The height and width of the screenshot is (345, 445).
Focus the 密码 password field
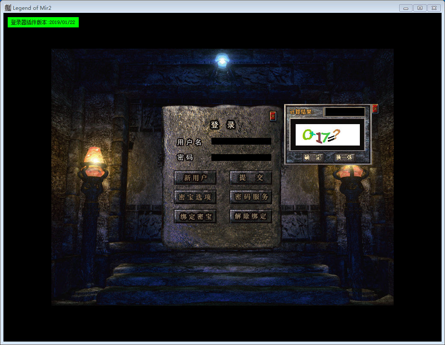(x=241, y=158)
